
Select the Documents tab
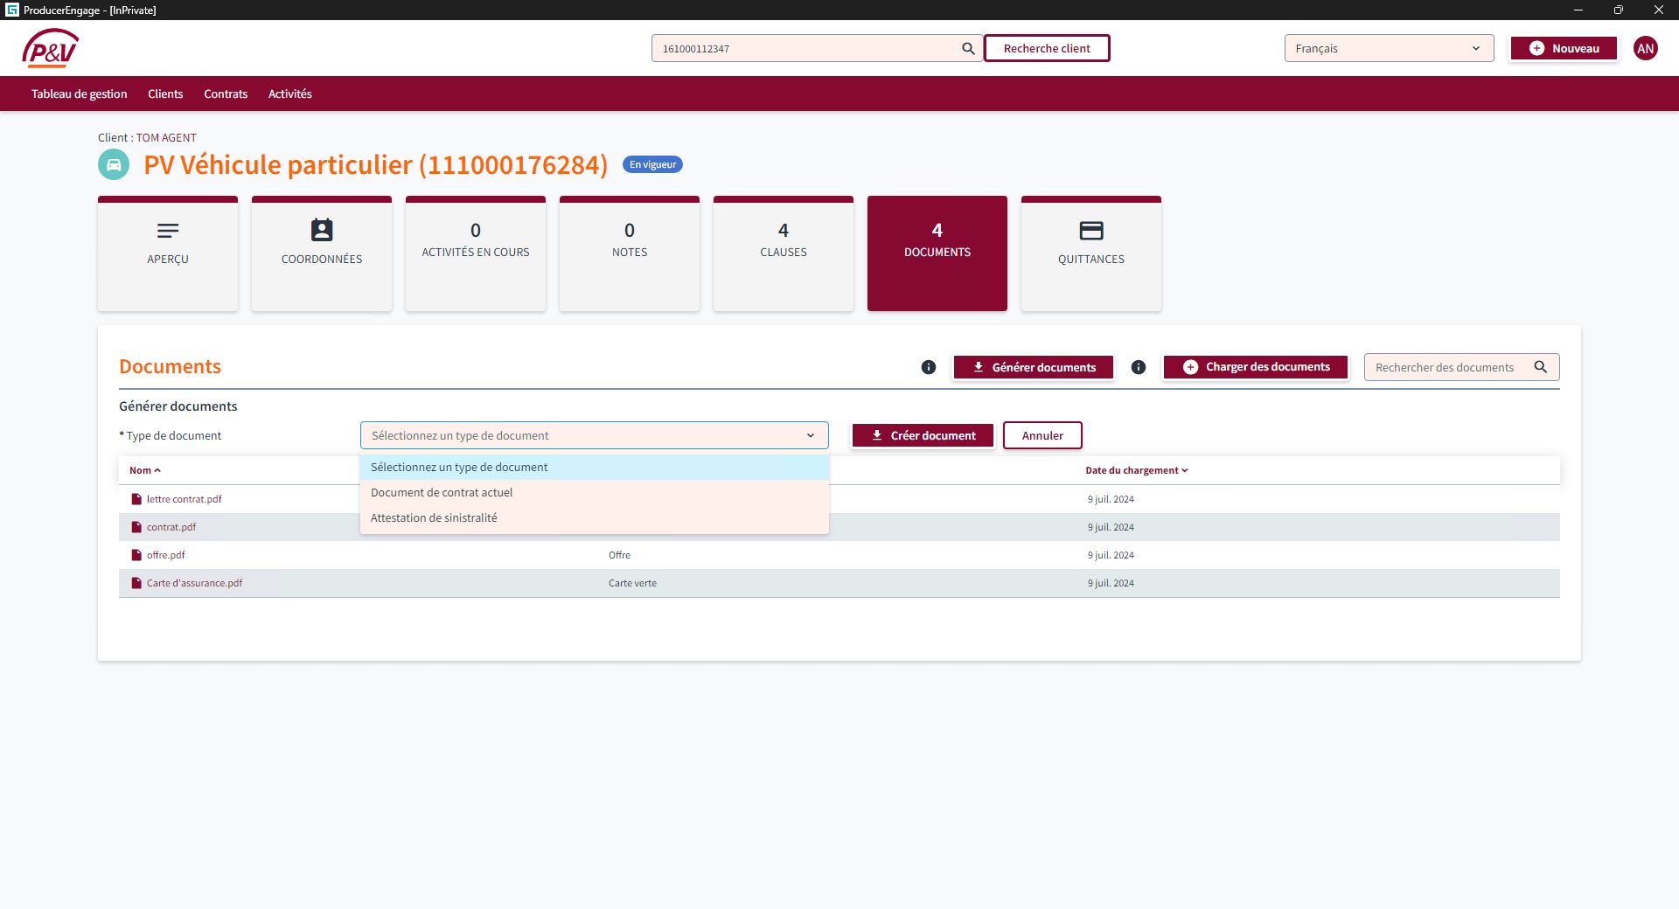(937, 253)
